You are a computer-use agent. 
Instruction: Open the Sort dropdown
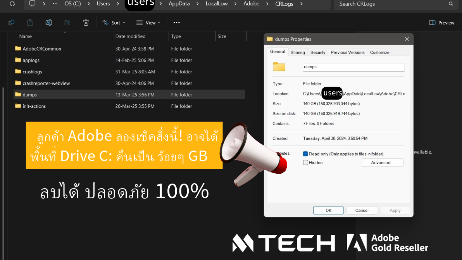[114, 23]
